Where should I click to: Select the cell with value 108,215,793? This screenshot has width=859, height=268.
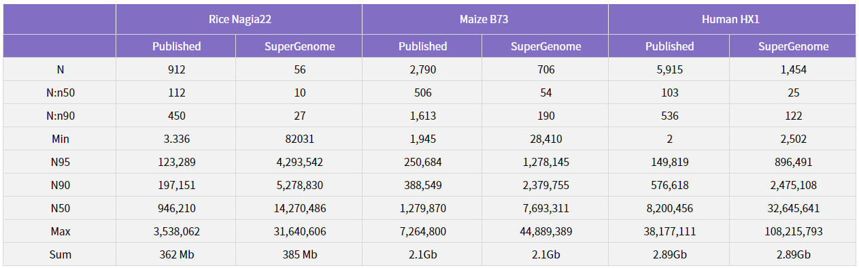pos(793,231)
